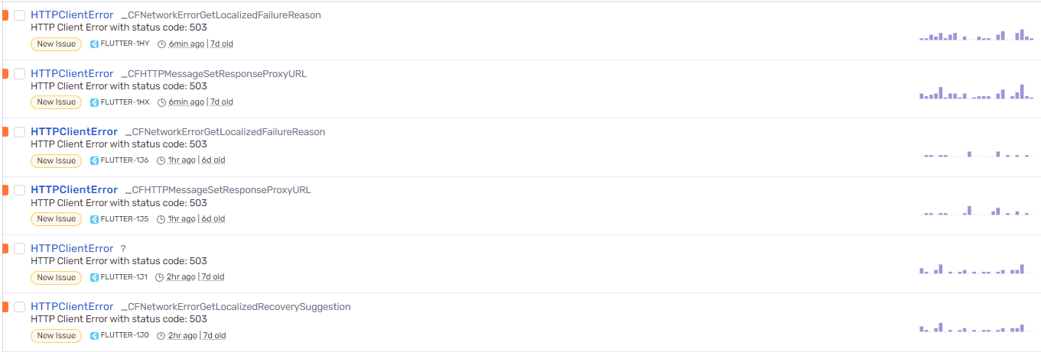Click the orange priority marker of FLUTTER-1J6
The image size is (1041, 352).
5,132
